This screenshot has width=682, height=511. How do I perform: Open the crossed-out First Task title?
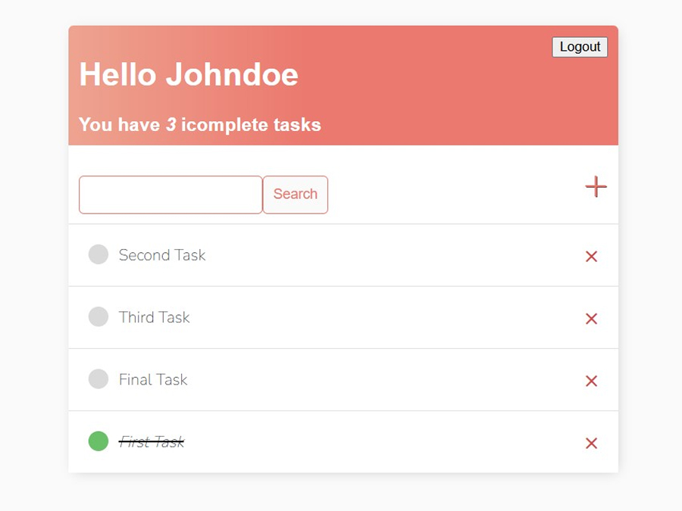pos(152,442)
